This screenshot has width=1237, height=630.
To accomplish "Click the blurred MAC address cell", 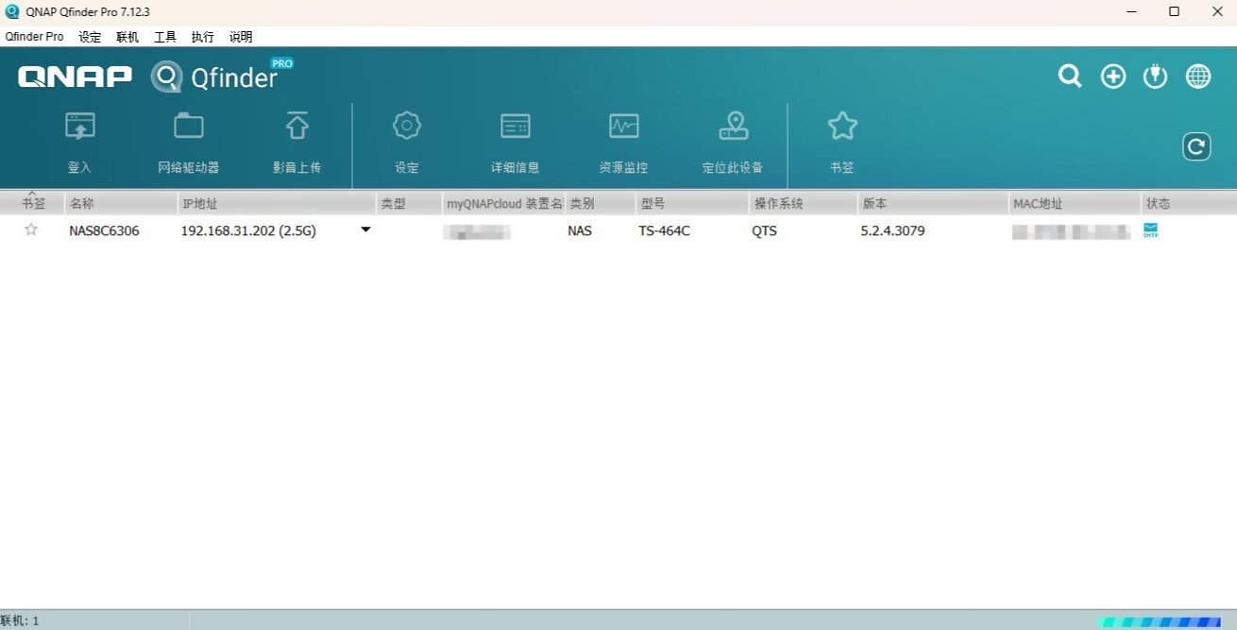I will click(1071, 231).
